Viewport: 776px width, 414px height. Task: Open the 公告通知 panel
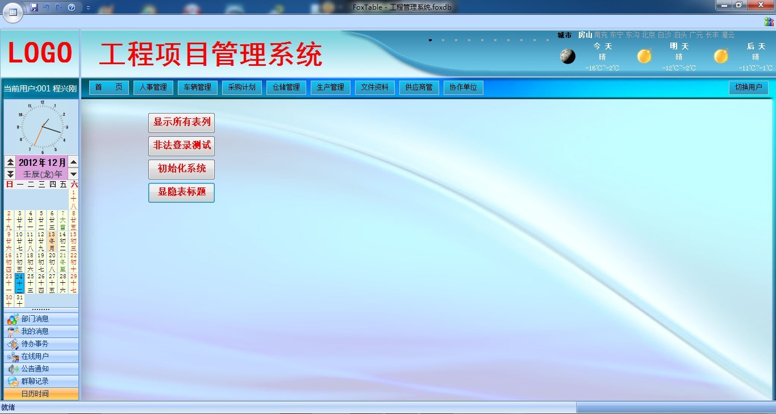(x=41, y=369)
